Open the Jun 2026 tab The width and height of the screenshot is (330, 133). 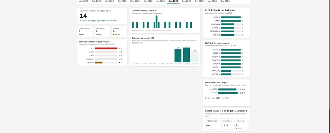(148, 1)
